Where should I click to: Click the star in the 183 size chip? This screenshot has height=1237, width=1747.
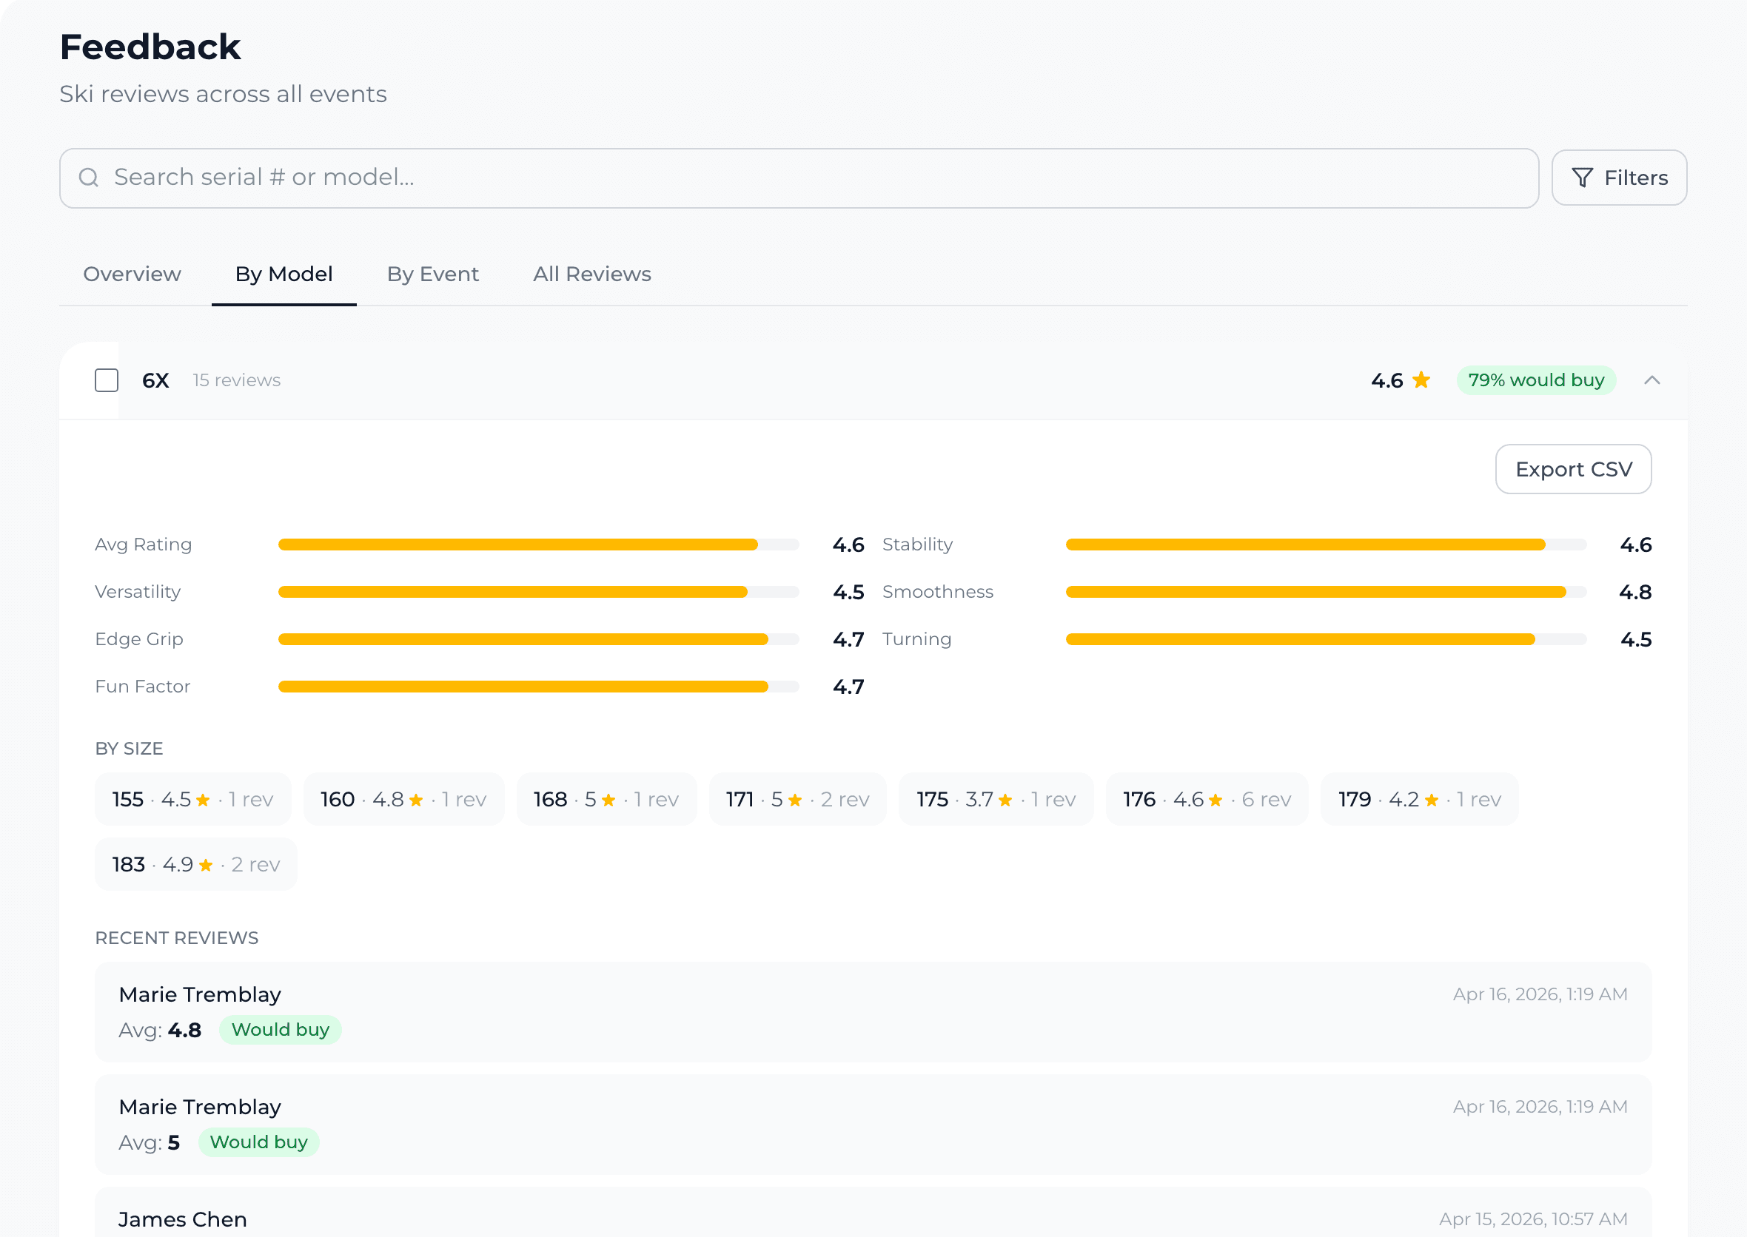point(206,866)
